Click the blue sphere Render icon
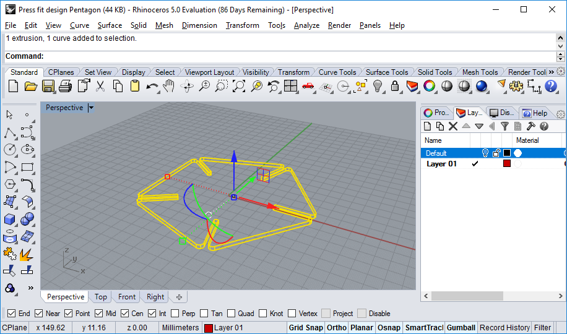The width and height of the screenshot is (567, 334). pos(482,87)
